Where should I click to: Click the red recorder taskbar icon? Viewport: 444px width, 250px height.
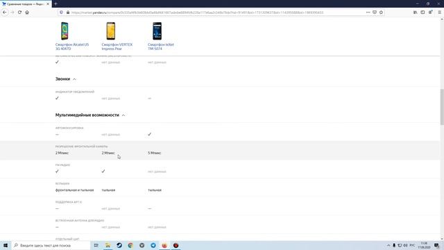point(176,245)
